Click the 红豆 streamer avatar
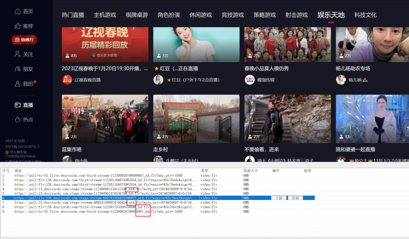Image resolution: width=409 pixels, height=239 pixels. pos(158,80)
